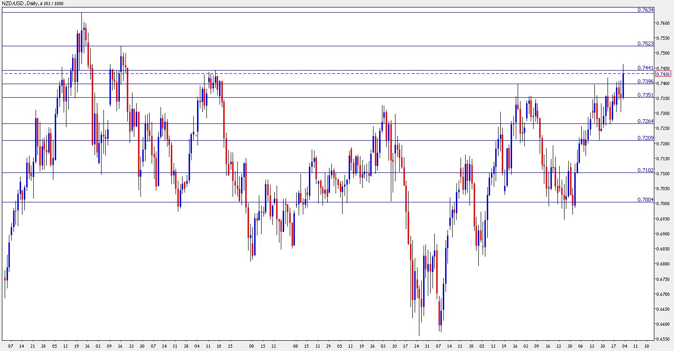Click the 0.6600 price axis tick
This screenshot has width=674, height=351.
tap(663, 324)
